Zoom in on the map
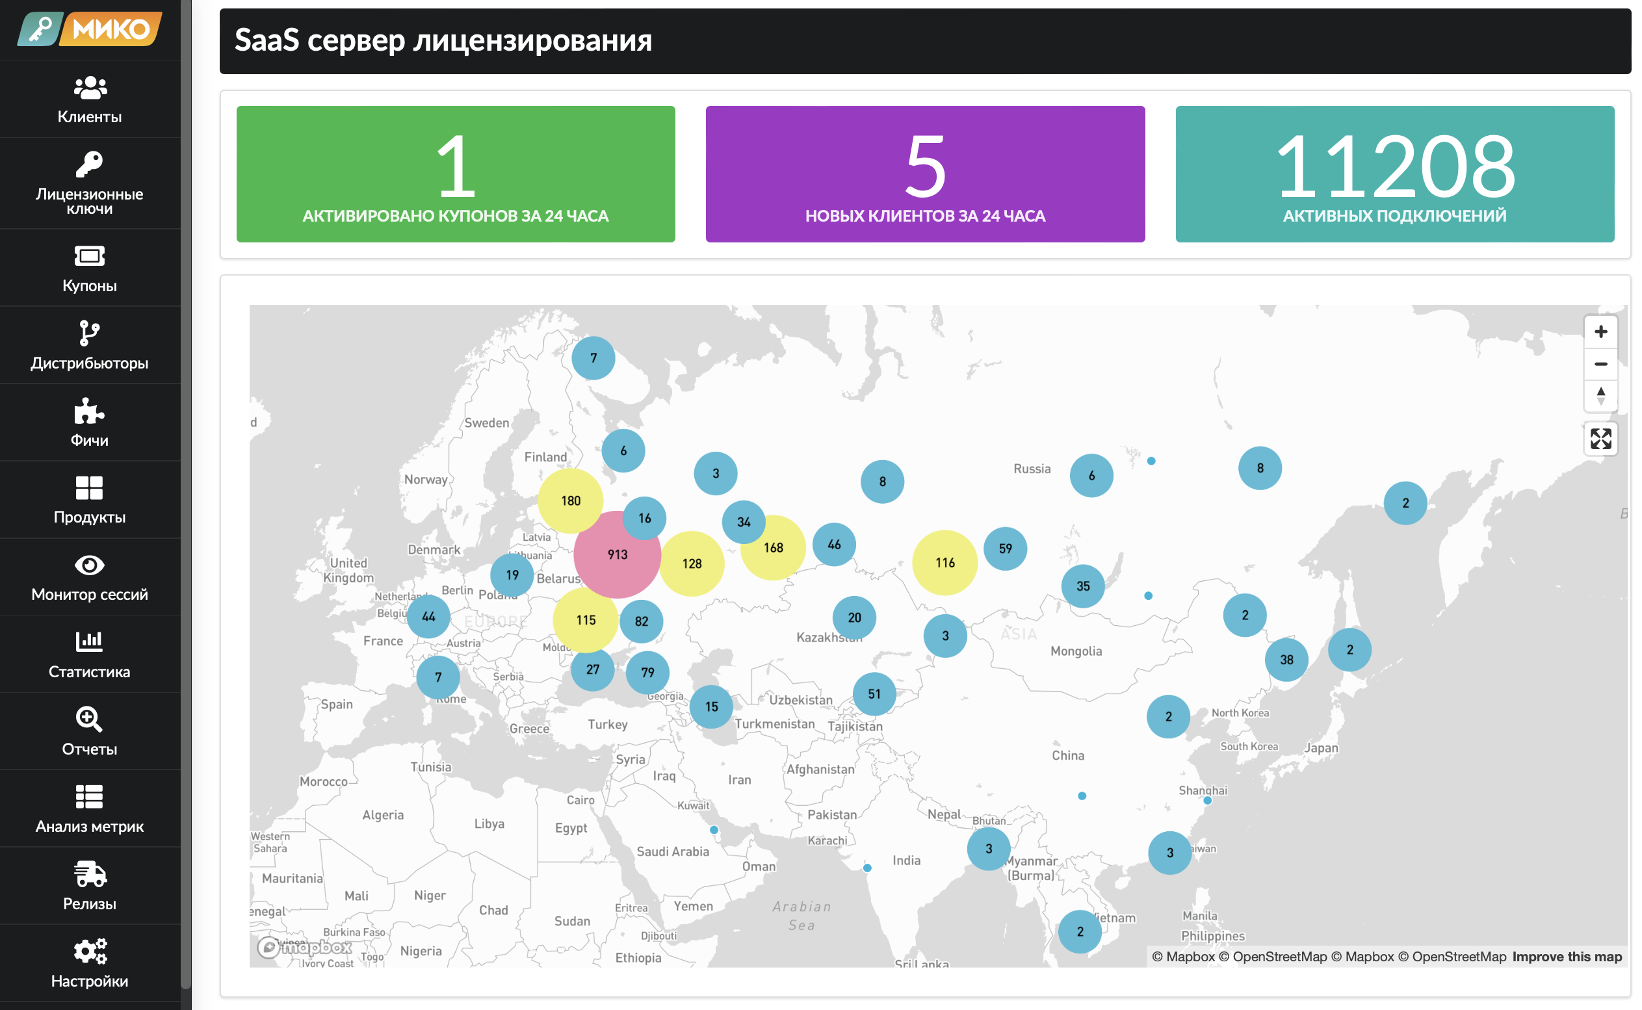Screen dimensions: 1642x1010 click(1600, 332)
